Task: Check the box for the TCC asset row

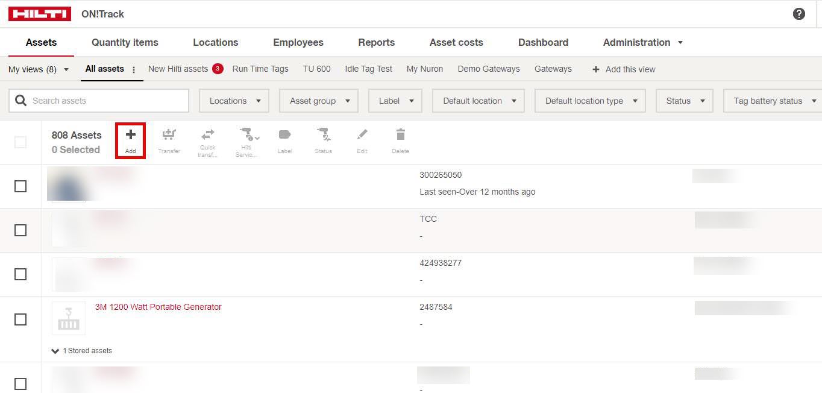Action: pyautogui.click(x=20, y=230)
